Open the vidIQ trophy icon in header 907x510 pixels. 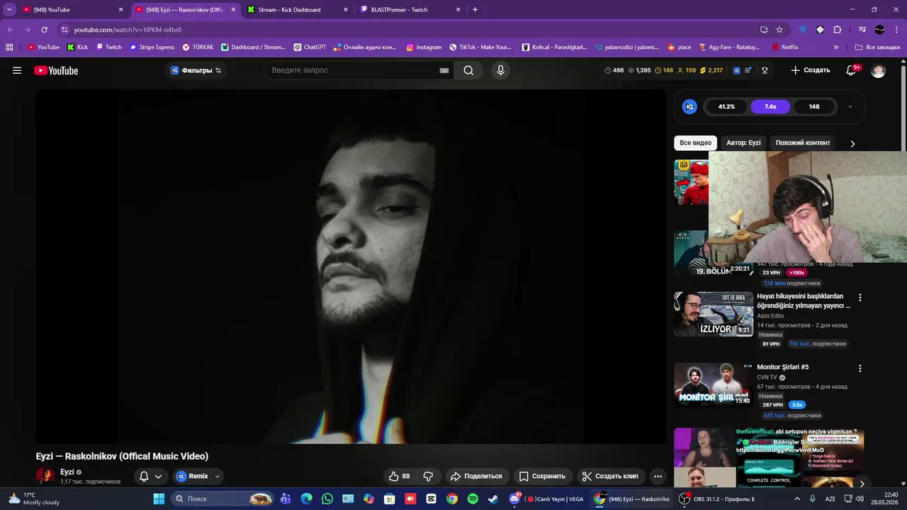[x=765, y=70]
